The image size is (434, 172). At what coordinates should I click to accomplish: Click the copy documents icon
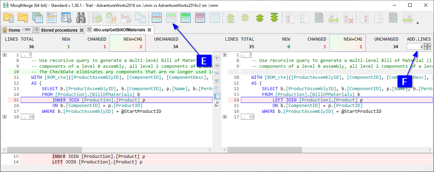coord(140,18)
